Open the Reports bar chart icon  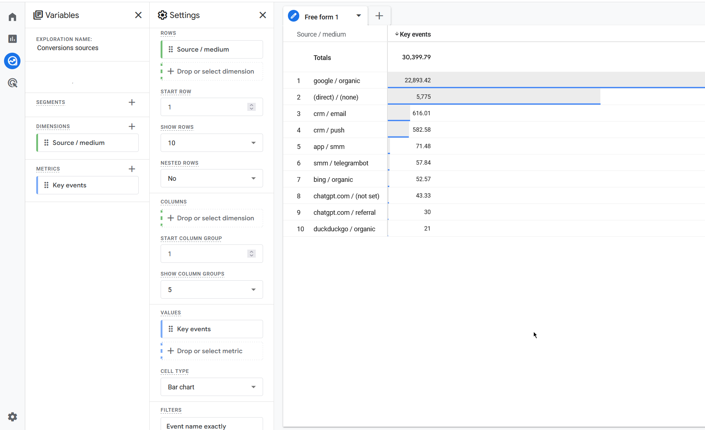pos(12,39)
